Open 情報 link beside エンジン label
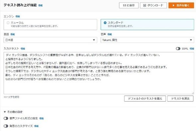196x131 pixels. pyautogui.click(x=18, y=16)
